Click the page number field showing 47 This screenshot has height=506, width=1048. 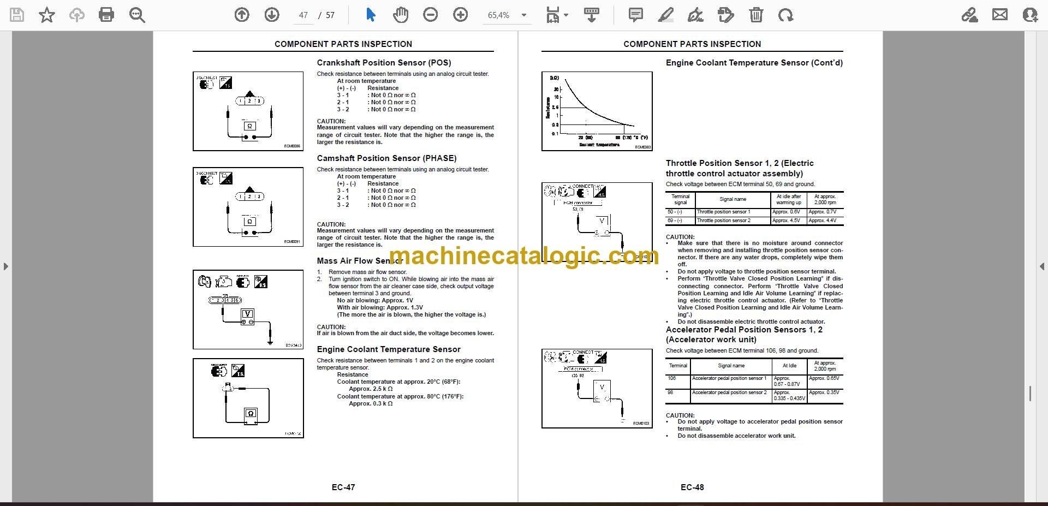point(303,15)
